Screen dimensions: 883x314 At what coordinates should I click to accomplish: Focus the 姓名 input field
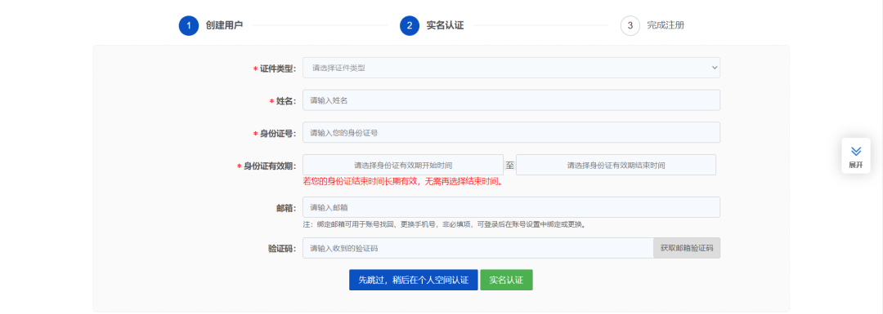point(511,100)
